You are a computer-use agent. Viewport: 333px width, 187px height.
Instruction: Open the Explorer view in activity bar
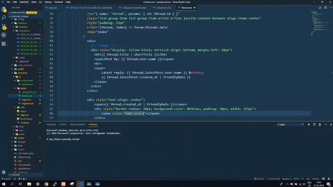click(x=4, y=9)
